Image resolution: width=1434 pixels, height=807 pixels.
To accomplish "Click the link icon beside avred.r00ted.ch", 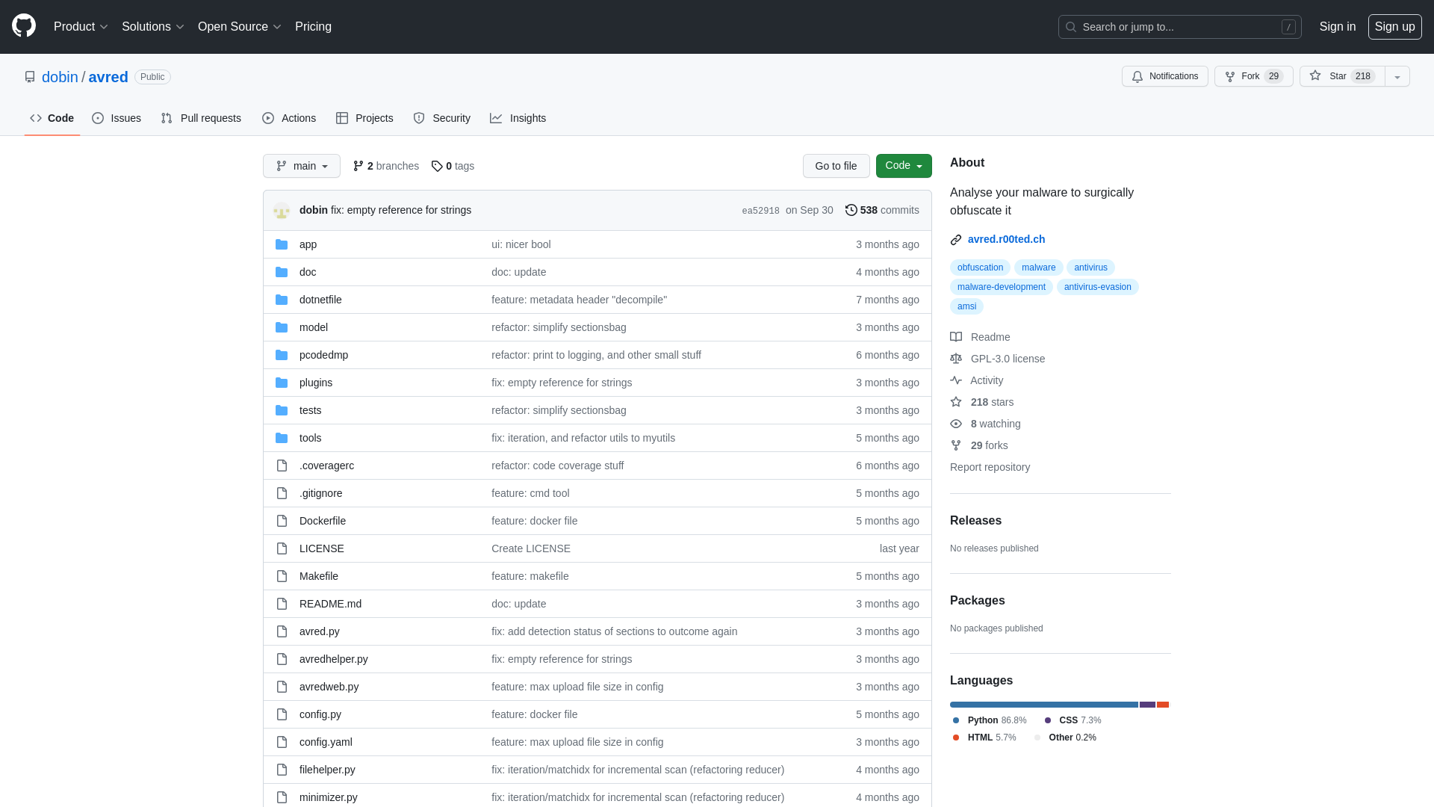I will [x=956, y=240].
